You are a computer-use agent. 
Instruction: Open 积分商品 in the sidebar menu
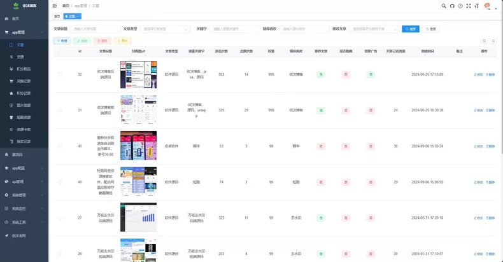[x=24, y=69]
